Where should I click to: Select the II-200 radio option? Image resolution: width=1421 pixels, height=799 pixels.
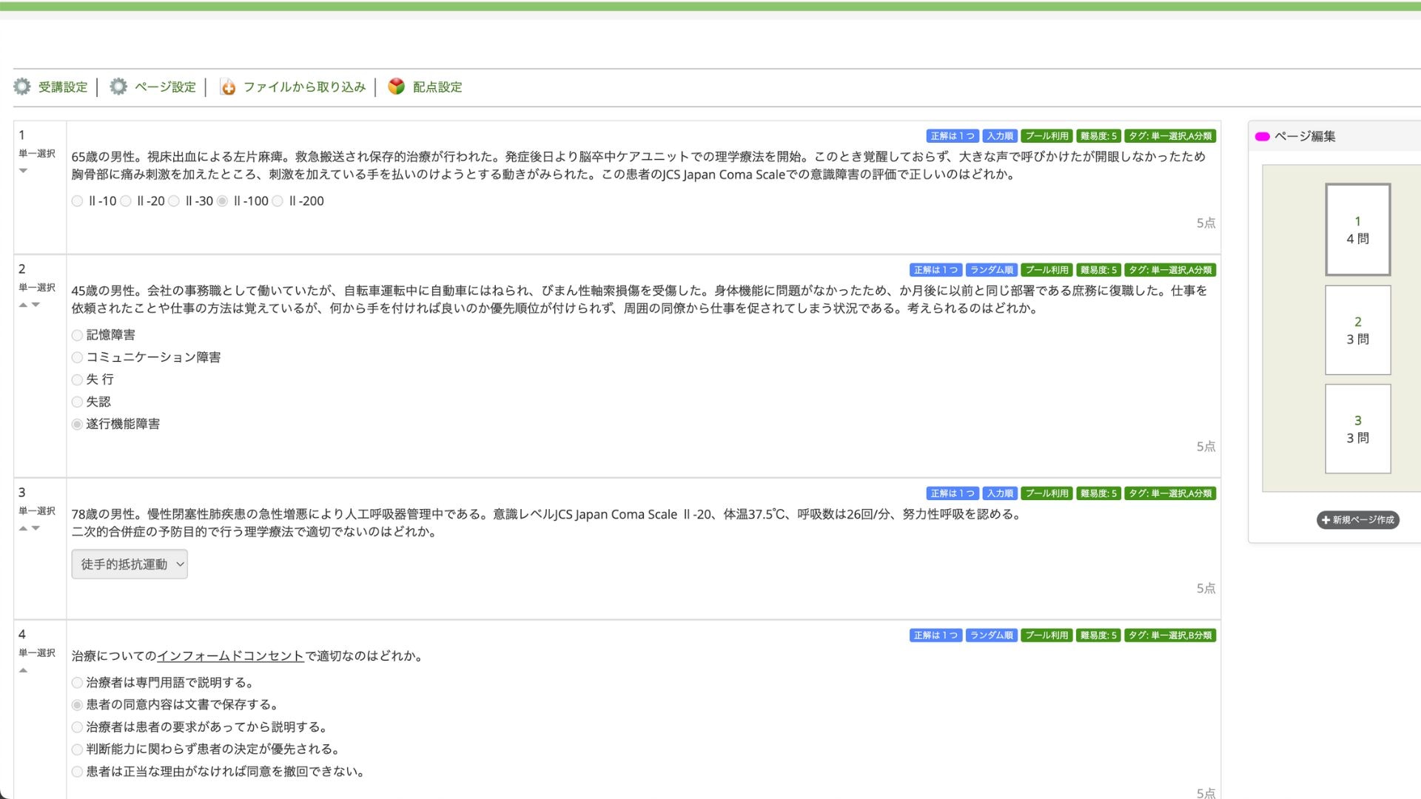[278, 201]
